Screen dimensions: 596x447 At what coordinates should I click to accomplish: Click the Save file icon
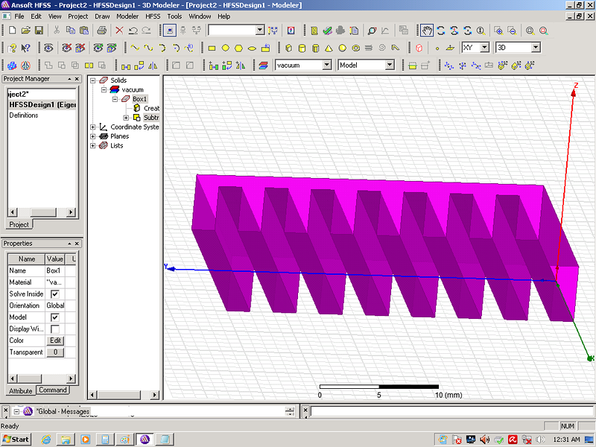point(38,31)
